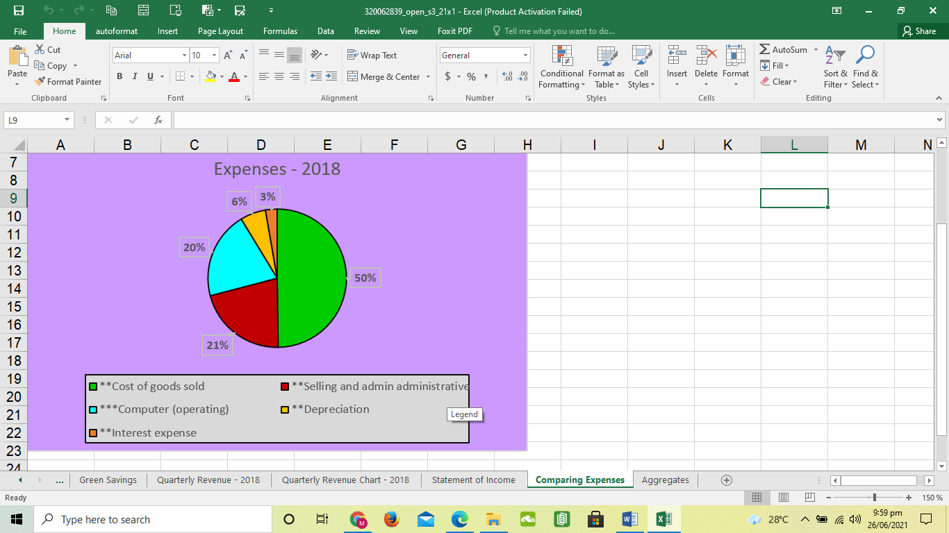The image size is (949, 533).
Task: Open Conditional Formatting options
Action: click(561, 66)
